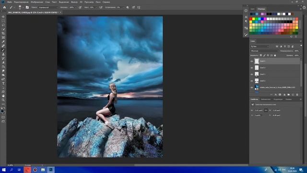Select the Hand tool

pyautogui.click(x=3, y=96)
